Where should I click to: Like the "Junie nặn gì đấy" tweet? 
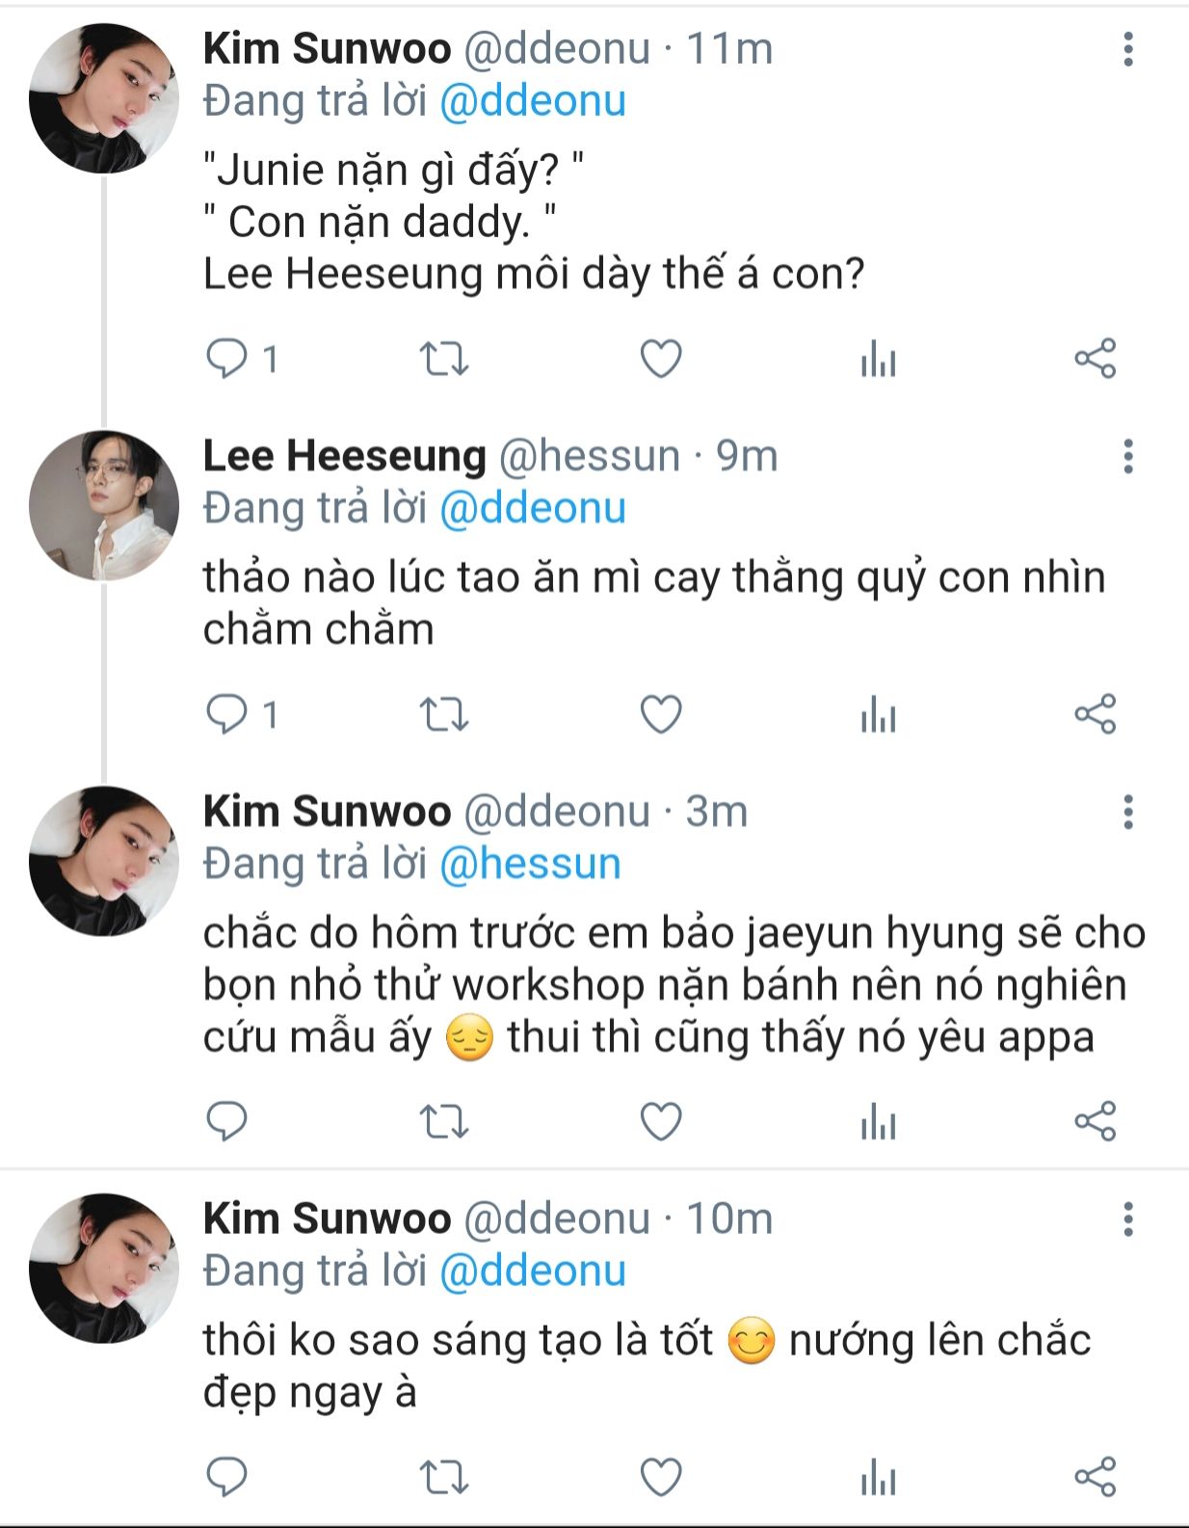pos(661,360)
